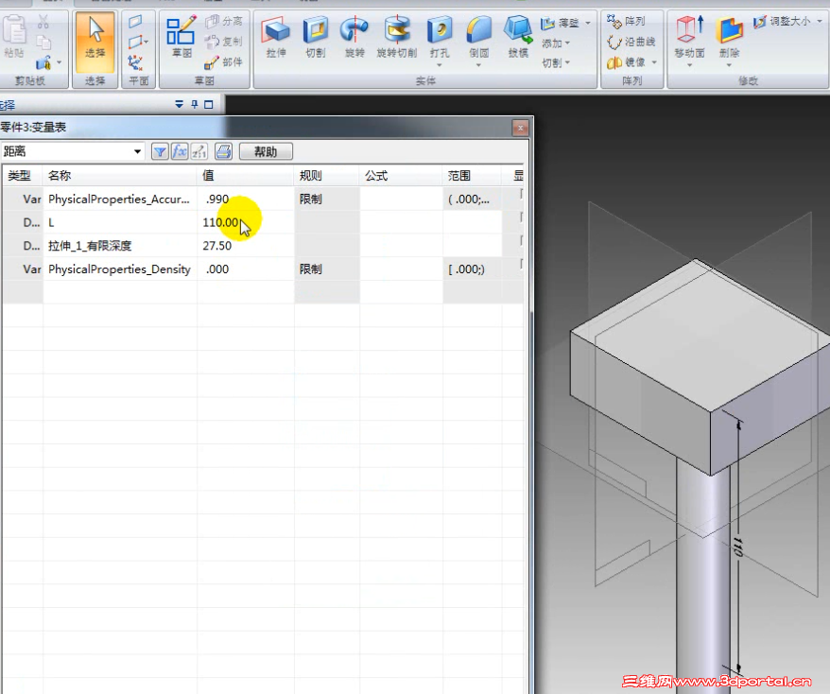Select the 镜像 mirror tool
Viewport: 830px width, 694px height.
coord(626,62)
